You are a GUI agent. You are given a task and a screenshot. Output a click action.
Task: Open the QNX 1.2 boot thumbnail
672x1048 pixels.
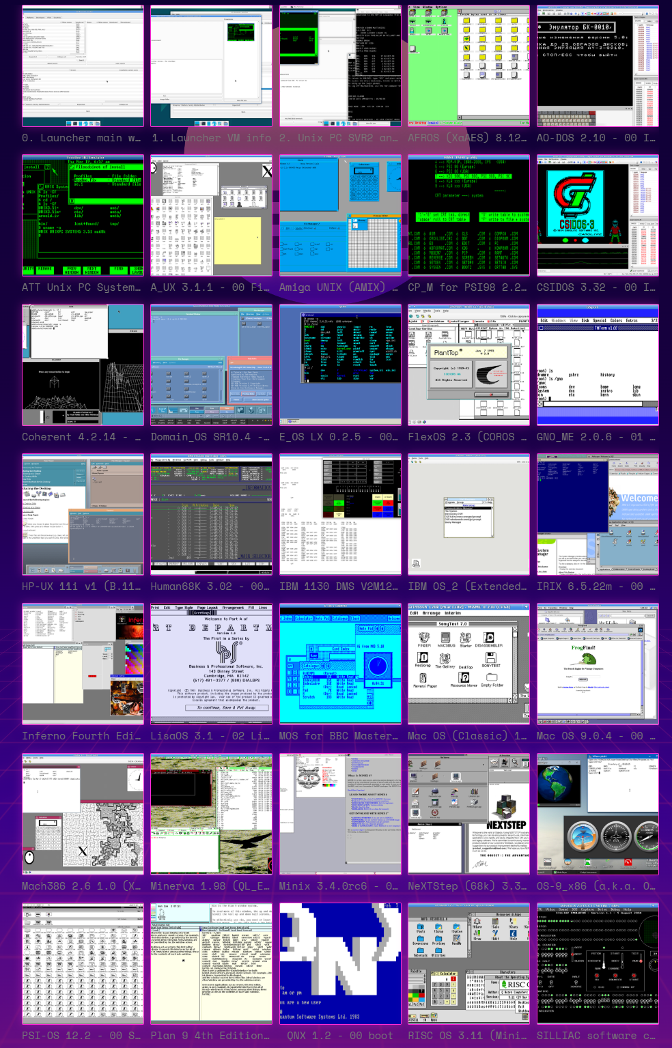pyautogui.click(x=340, y=964)
